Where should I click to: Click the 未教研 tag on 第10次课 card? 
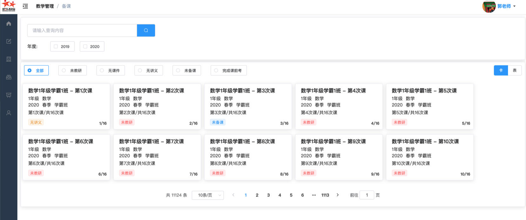[400, 173]
